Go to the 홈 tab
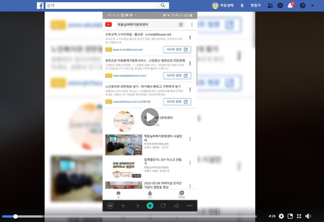The height and width of the screenshot is (222, 324). [x=242, y=6]
